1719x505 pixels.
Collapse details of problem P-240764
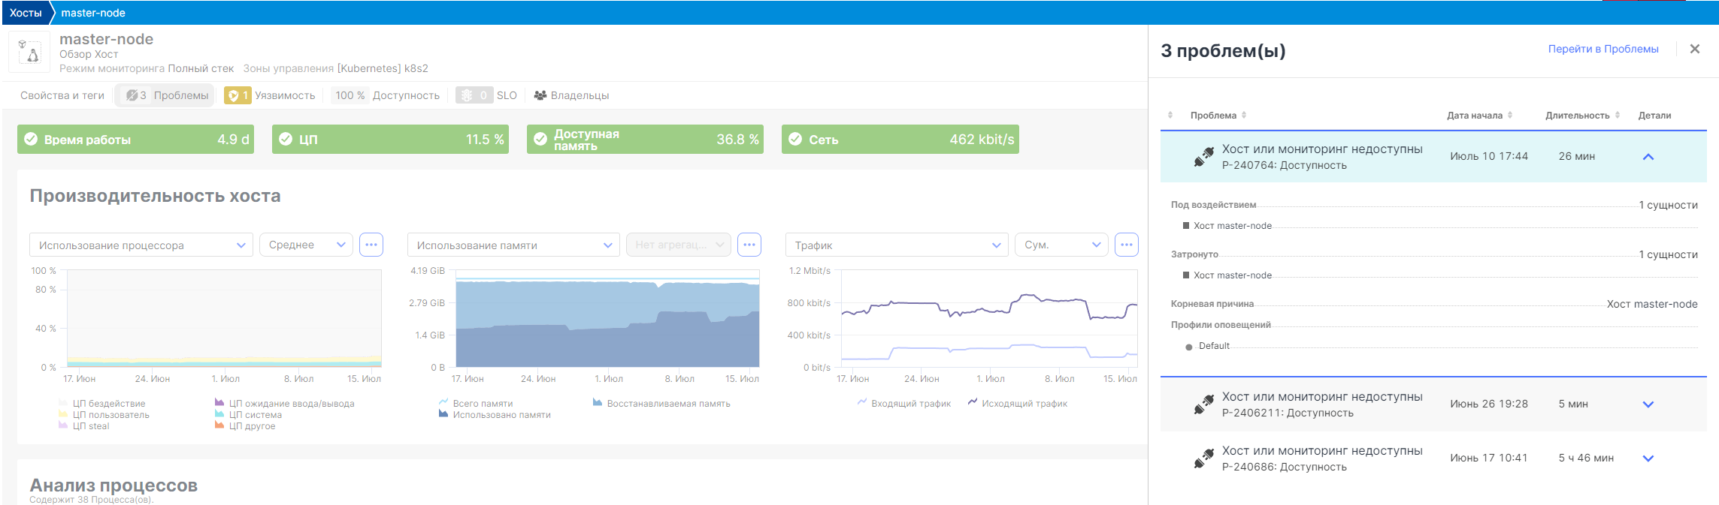point(1648,157)
